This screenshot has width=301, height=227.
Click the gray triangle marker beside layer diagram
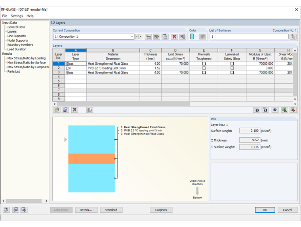(65, 140)
